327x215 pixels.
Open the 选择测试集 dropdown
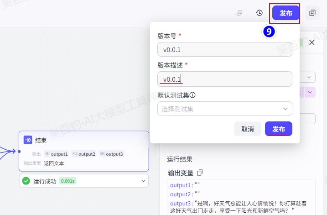click(224, 109)
